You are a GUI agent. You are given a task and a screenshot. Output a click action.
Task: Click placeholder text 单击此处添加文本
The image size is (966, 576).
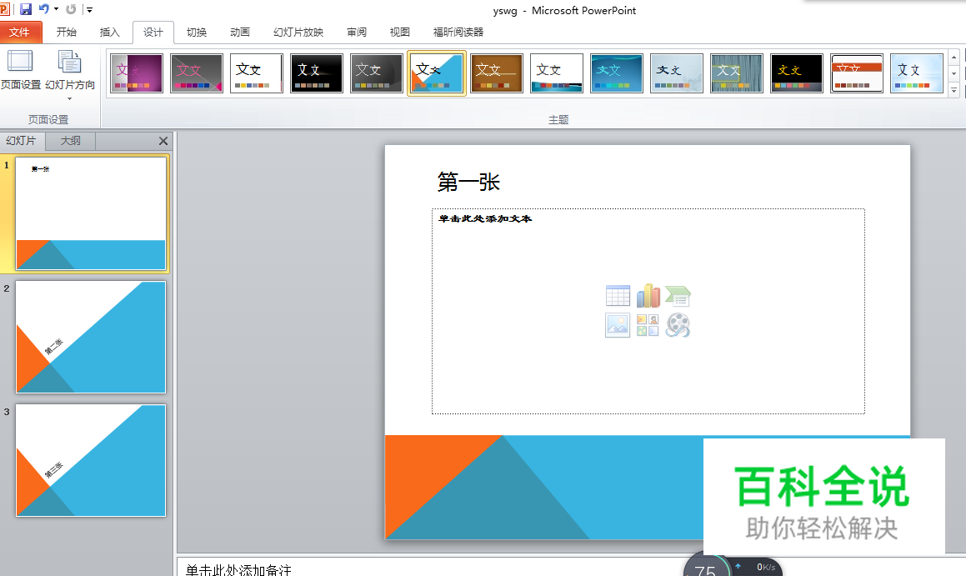[x=485, y=218]
